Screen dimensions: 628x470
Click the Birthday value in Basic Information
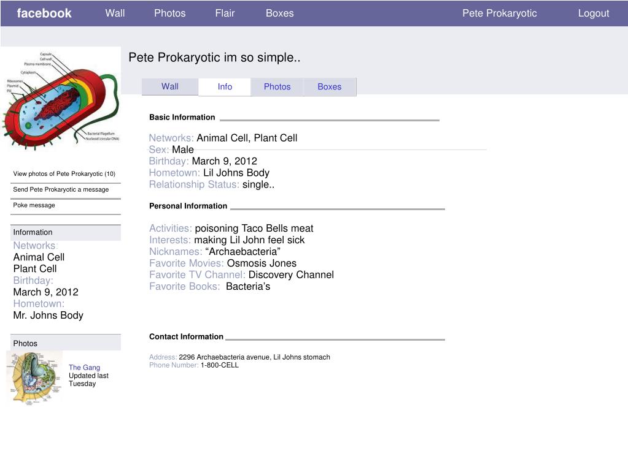(224, 161)
